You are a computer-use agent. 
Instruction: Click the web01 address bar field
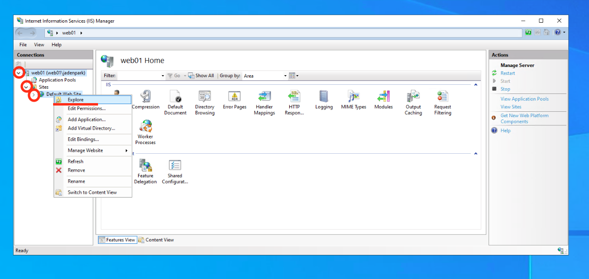pyautogui.click(x=283, y=33)
